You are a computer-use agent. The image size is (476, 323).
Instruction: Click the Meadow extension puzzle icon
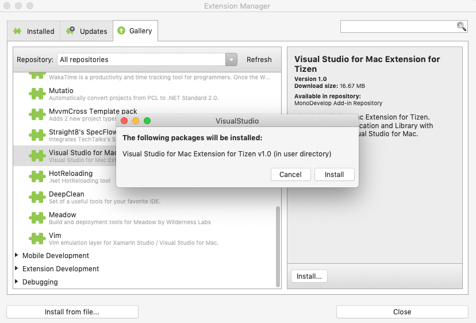37,218
